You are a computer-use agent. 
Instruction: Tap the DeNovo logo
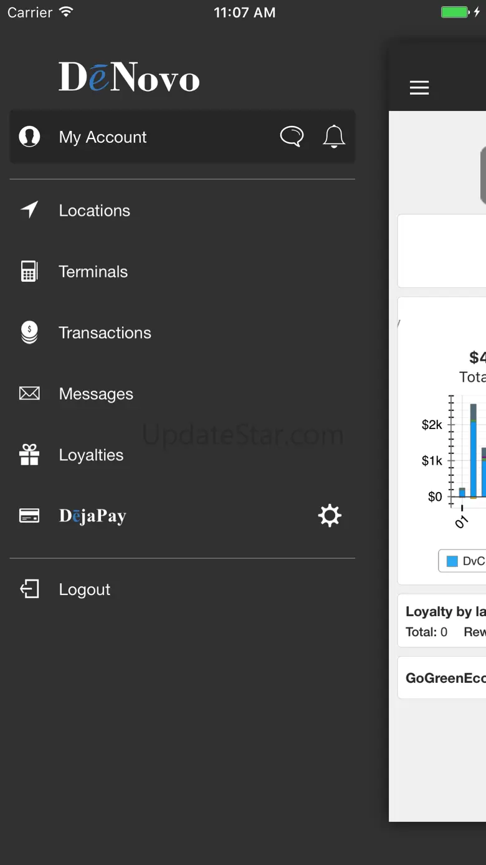[x=129, y=77]
